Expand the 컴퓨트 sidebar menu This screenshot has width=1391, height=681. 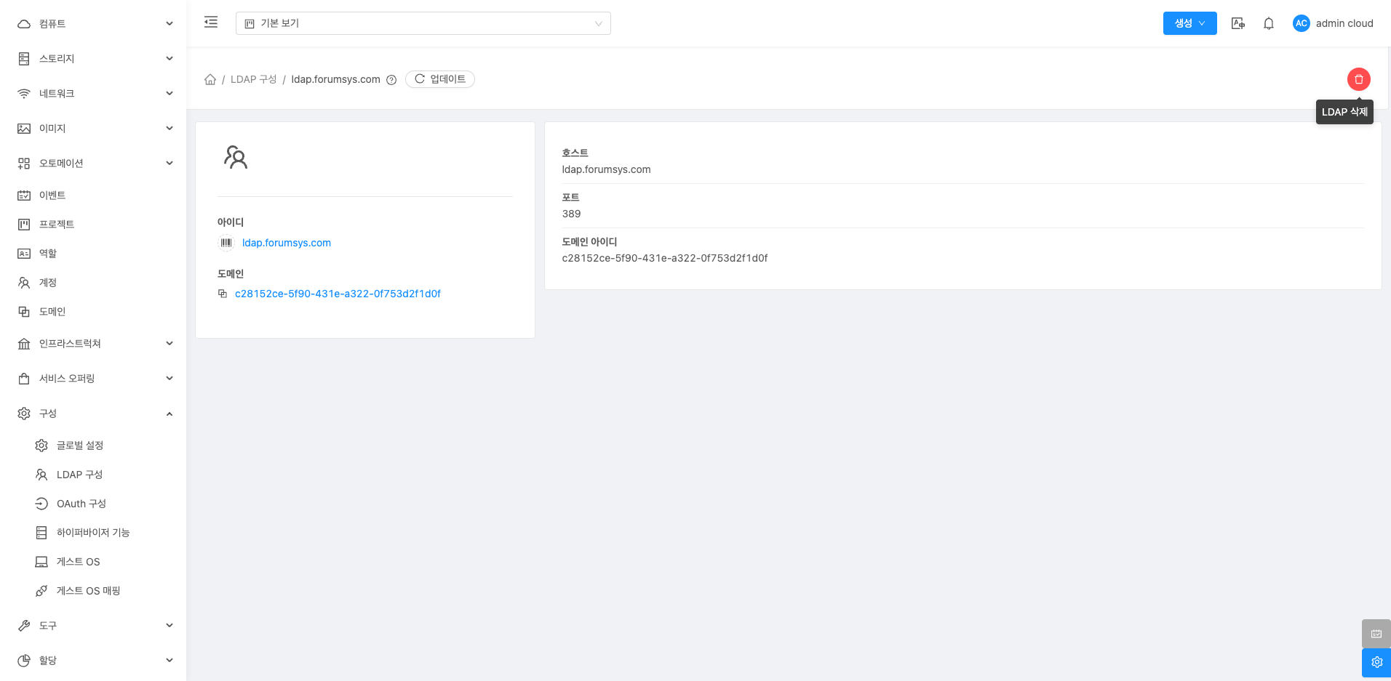[x=95, y=24]
